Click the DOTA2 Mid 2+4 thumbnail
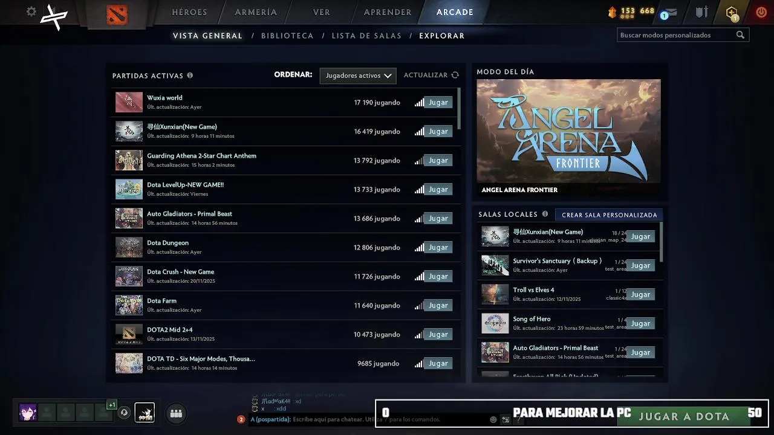This screenshot has width=774, height=435. click(x=129, y=334)
